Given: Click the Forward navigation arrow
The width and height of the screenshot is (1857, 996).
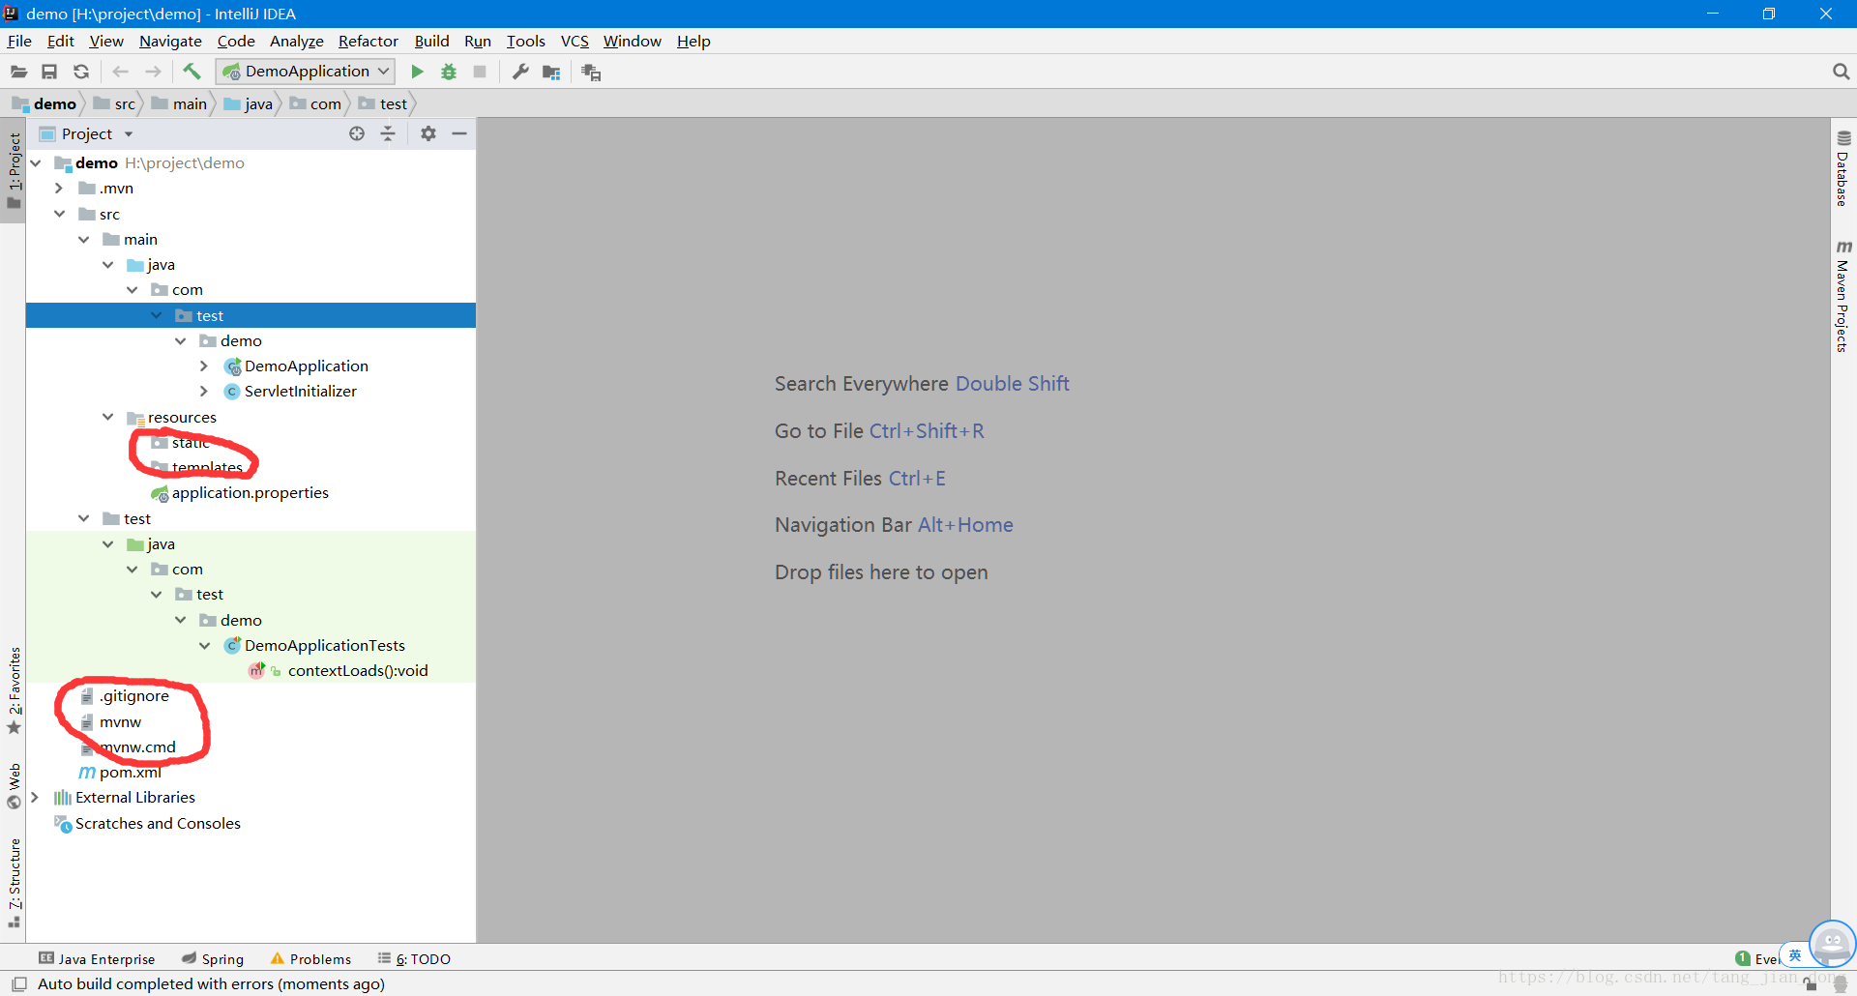Looking at the screenshot, I should pyautogui.click(x=153, y=72).
